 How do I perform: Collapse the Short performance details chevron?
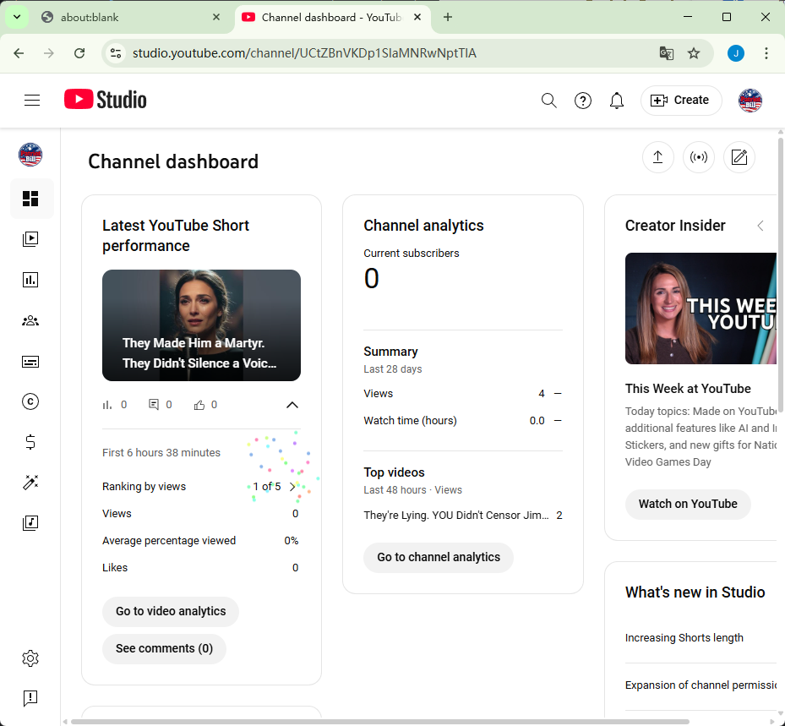(292, 405)
